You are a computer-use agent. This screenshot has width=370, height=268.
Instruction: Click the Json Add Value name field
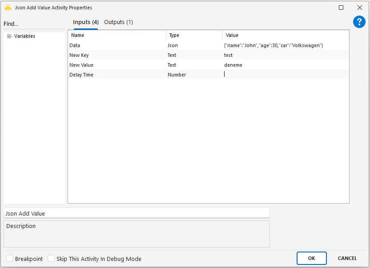coord(136,213)
